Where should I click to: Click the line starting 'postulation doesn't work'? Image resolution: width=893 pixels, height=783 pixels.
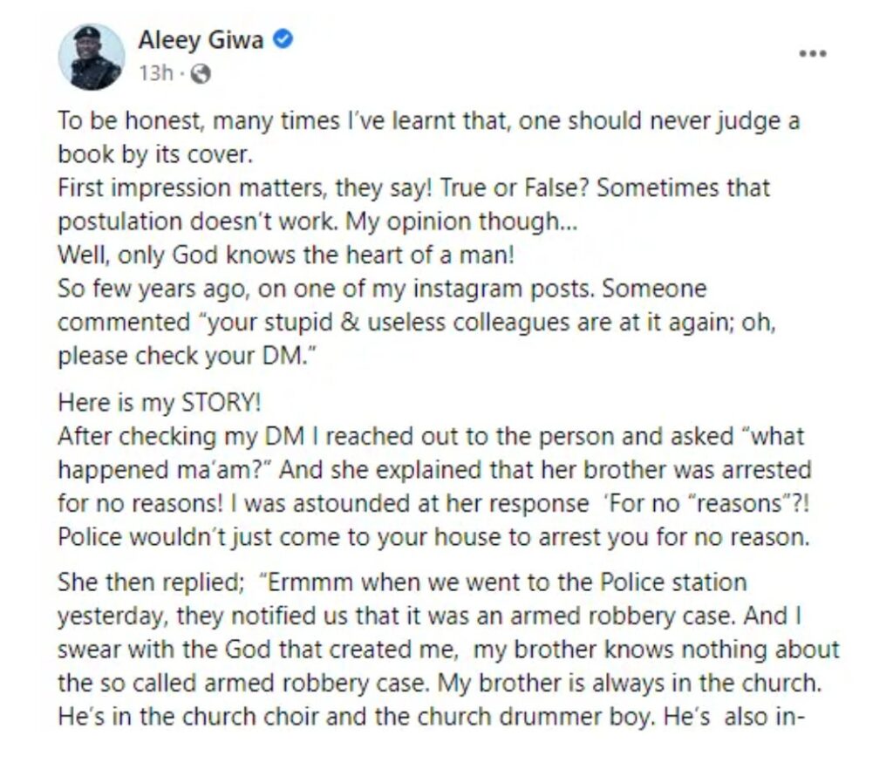[317, 221]
